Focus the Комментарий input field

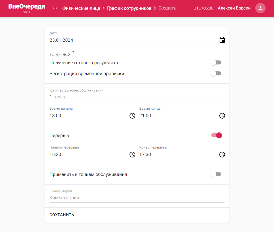[x=137, y=198]
